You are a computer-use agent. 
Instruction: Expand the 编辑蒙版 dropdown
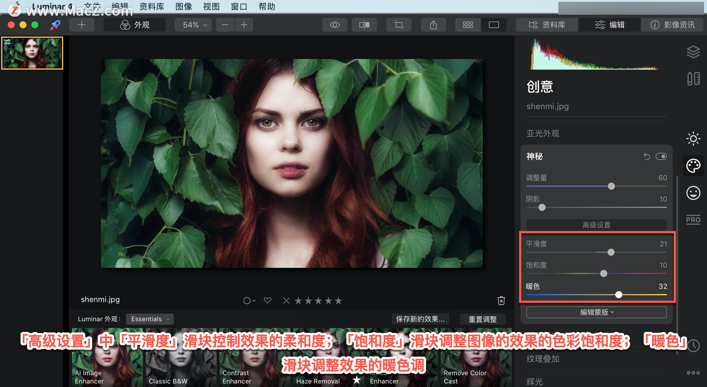(x=596, y=312)
